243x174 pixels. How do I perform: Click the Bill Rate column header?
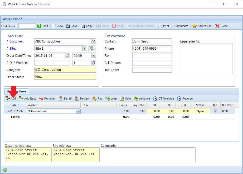[227, 105]
